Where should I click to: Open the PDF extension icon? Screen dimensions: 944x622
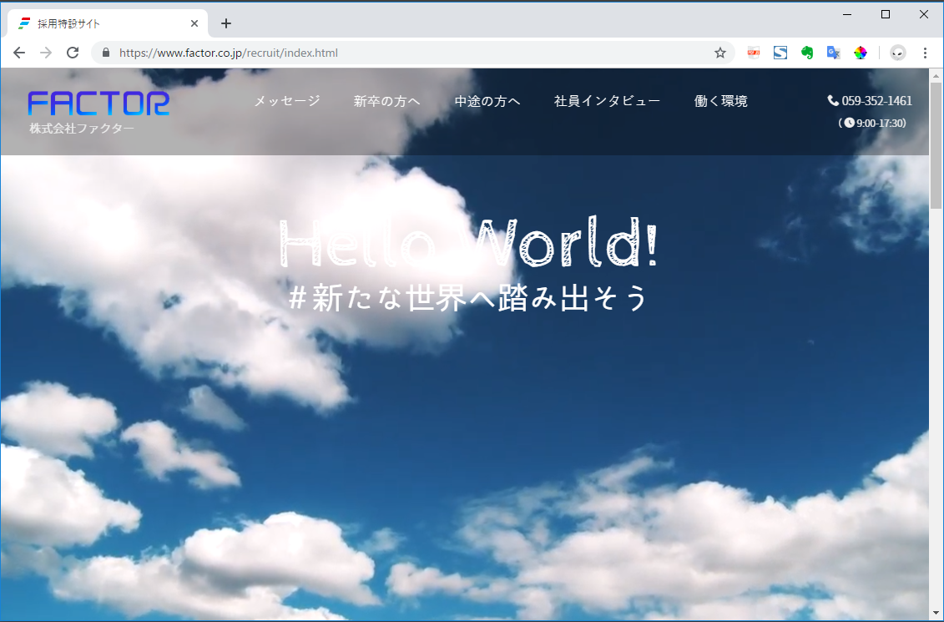(754, 53)
